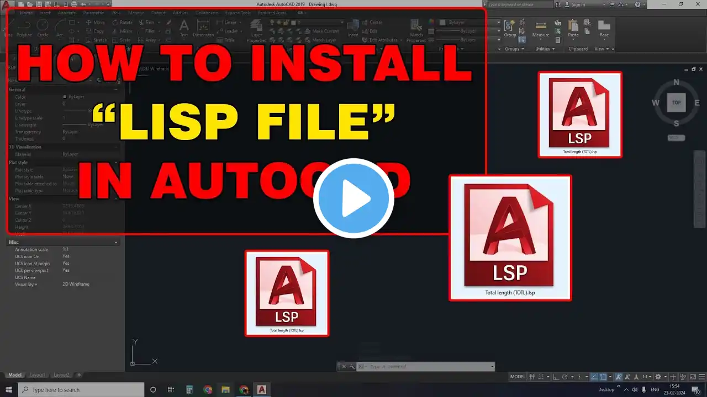This screenshot has width=707, height=397.
Task: Click the binoculars search icon in title bar
Action: (x=558, y=4)
